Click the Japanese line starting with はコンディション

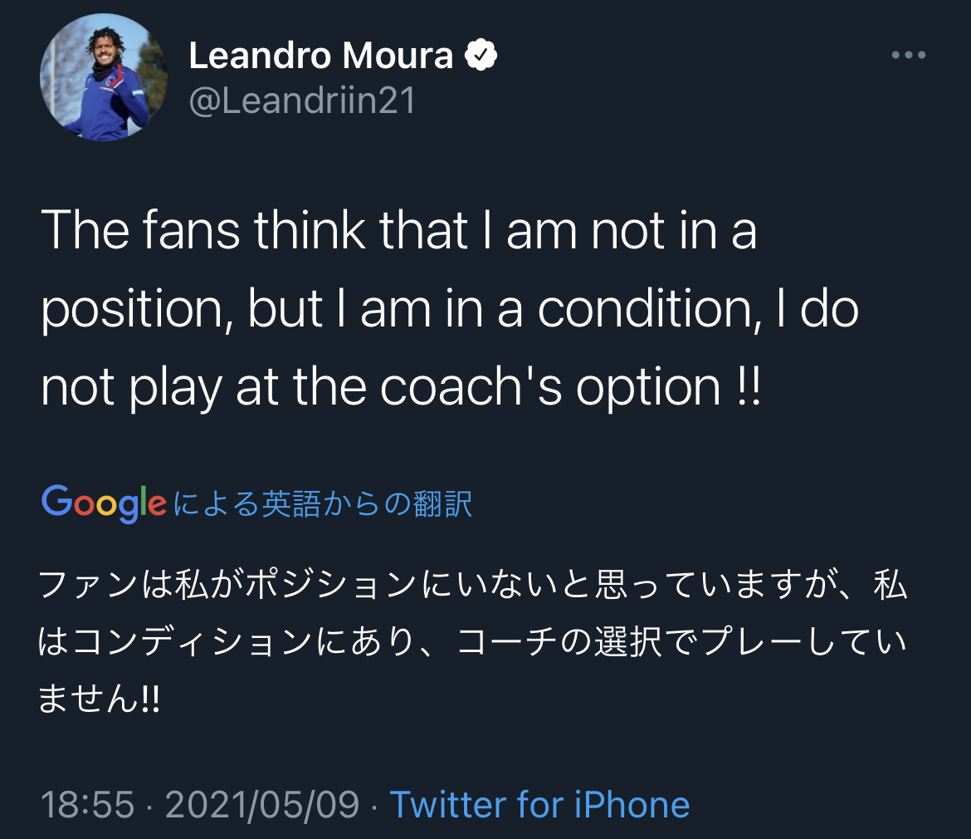point(473,643)
